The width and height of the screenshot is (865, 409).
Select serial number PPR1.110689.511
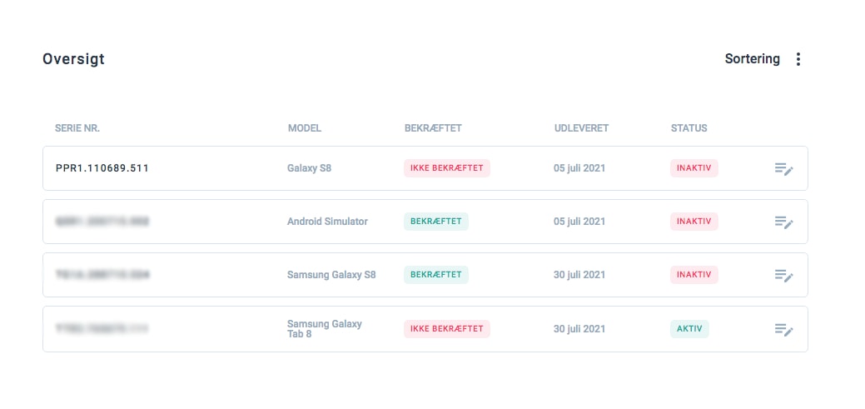(x=102, y=168)
